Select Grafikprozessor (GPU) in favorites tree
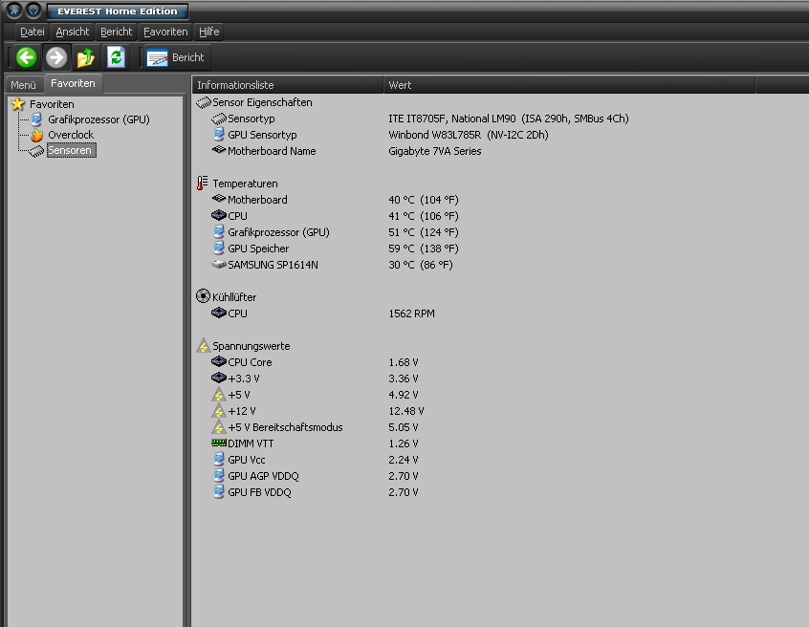 point(98,119)
